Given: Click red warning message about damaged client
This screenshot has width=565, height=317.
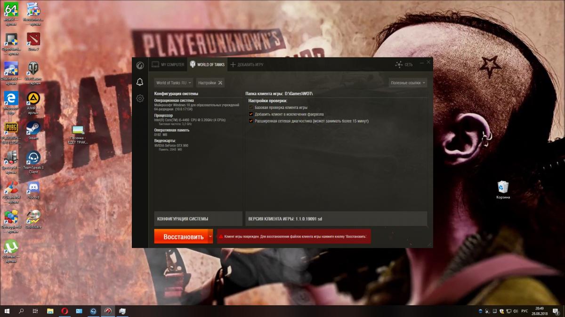Looking at the screenshot, I should 294,237.
